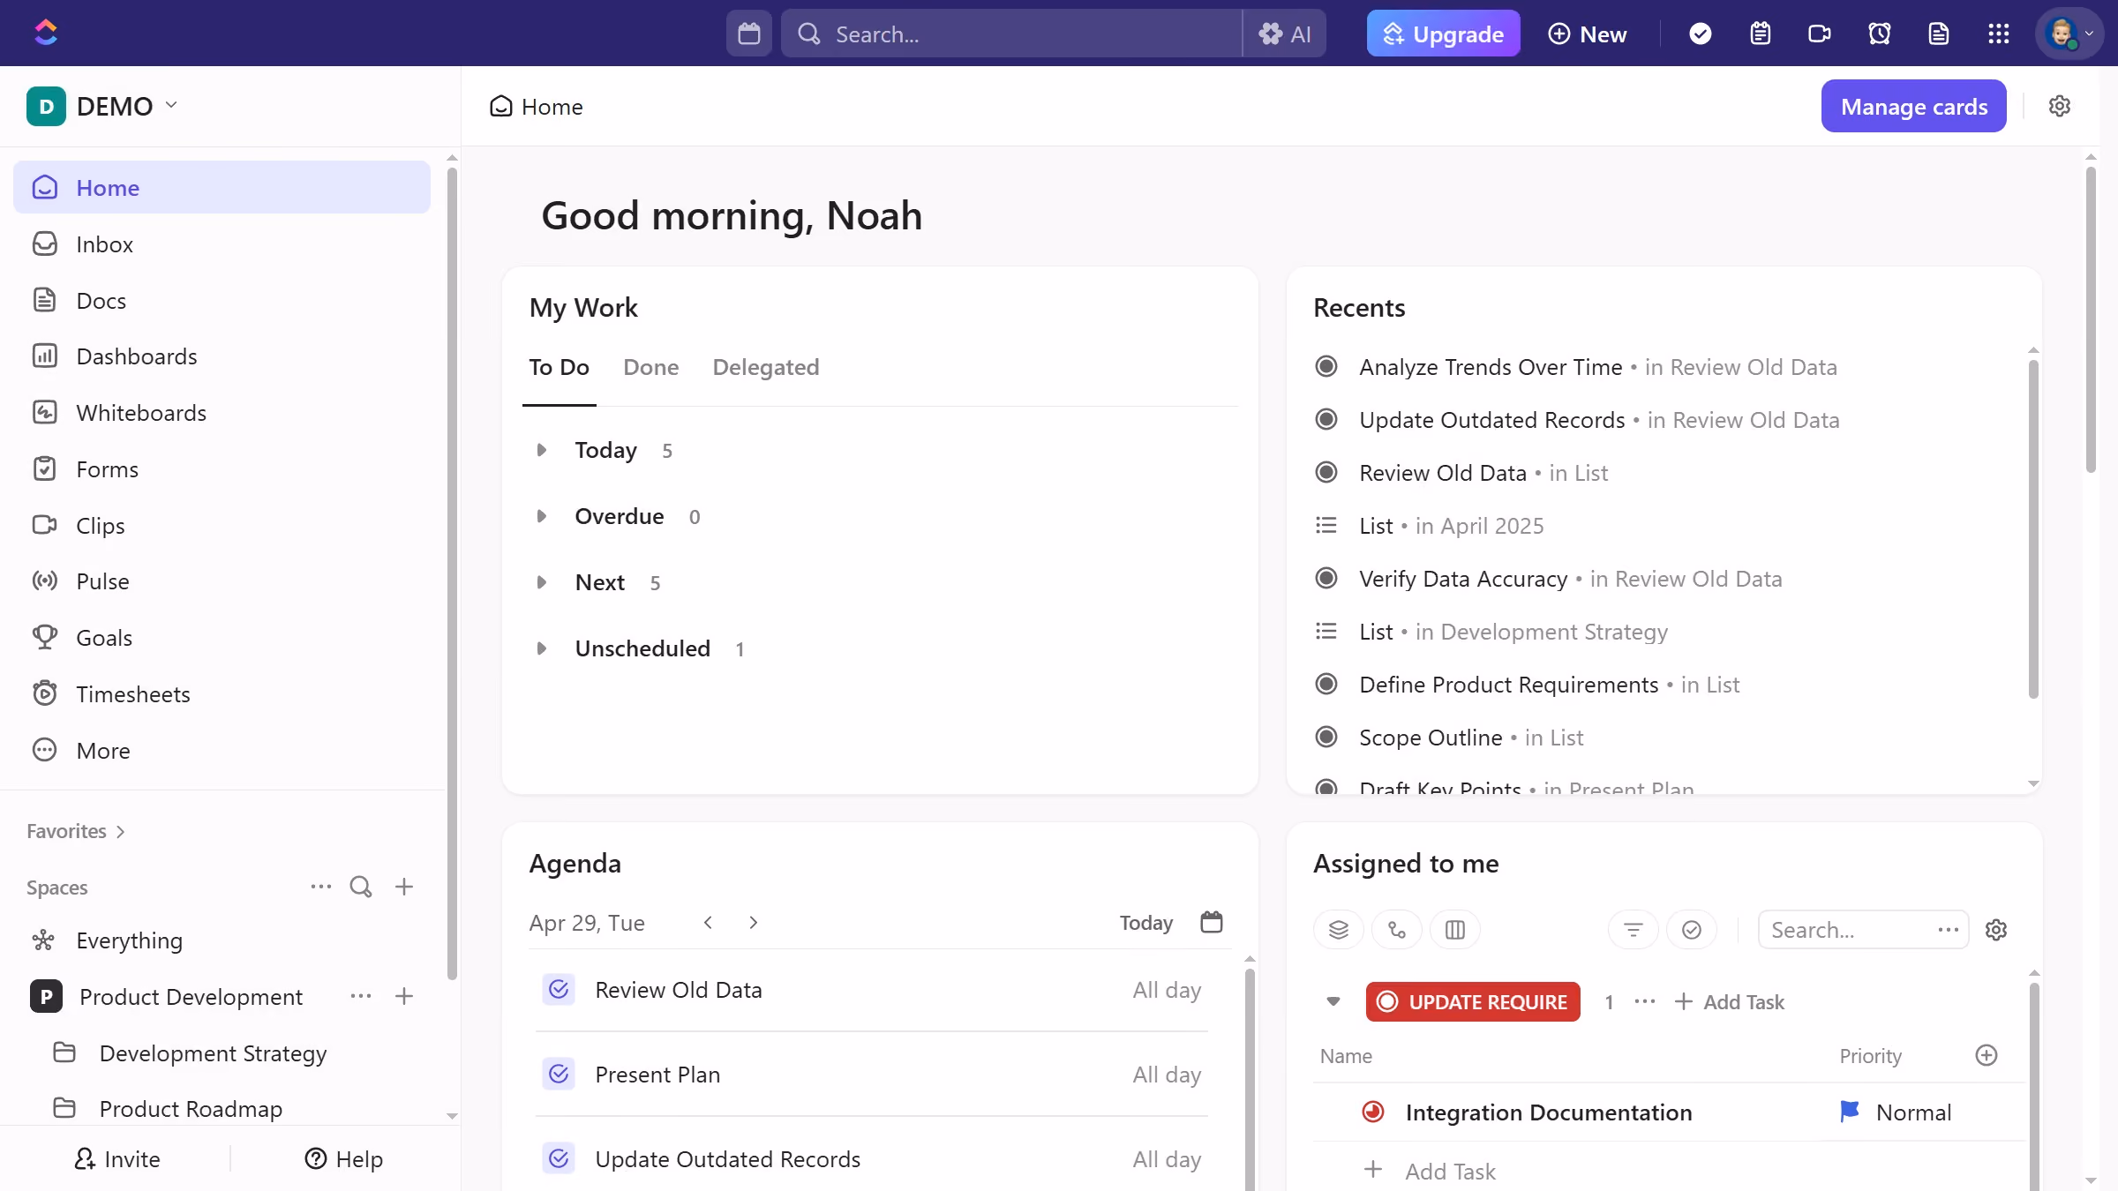Mark Present Plan agenda item complete

559,1075
